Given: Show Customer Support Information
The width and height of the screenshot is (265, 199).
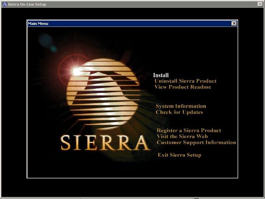Looking at the screenshot, I should coord(196,142).
